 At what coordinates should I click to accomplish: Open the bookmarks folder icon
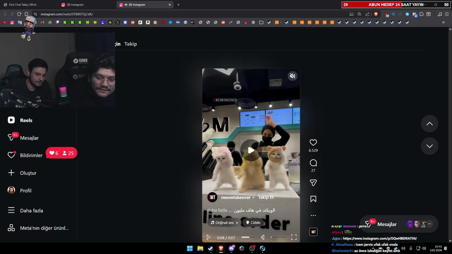coord(261,22)
